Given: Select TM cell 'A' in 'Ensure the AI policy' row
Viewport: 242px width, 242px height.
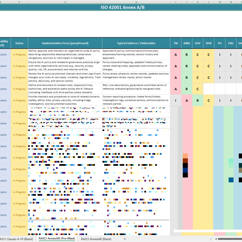Looking at the screenshot, I should (x=176, y=66).
